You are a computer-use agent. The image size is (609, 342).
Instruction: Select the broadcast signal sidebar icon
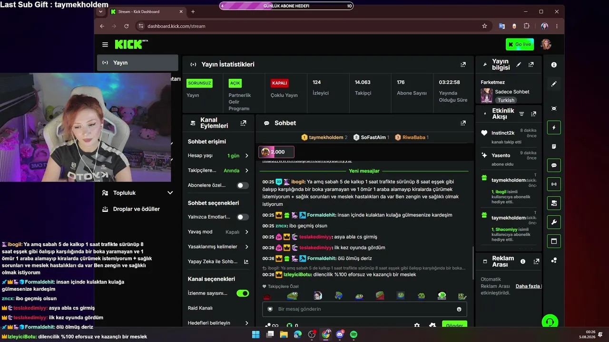point(554,184)
